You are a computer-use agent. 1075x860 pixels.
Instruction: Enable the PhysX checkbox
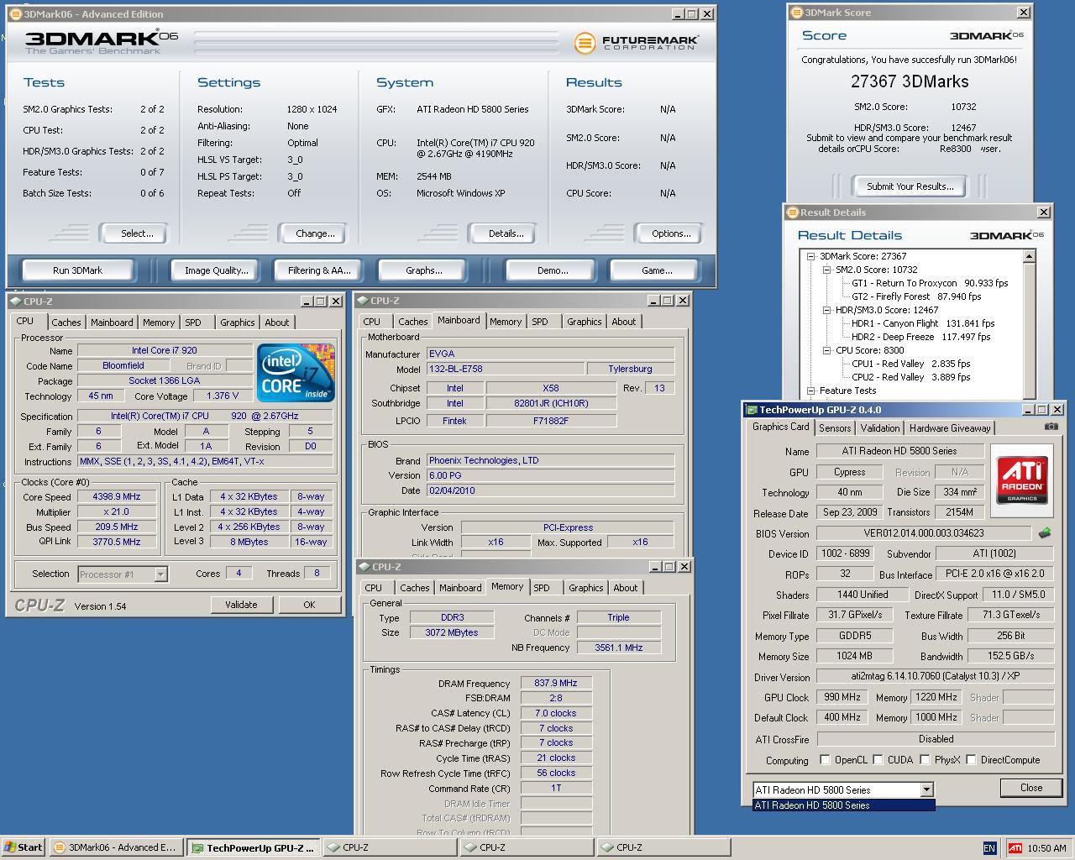tap(925, 760)
